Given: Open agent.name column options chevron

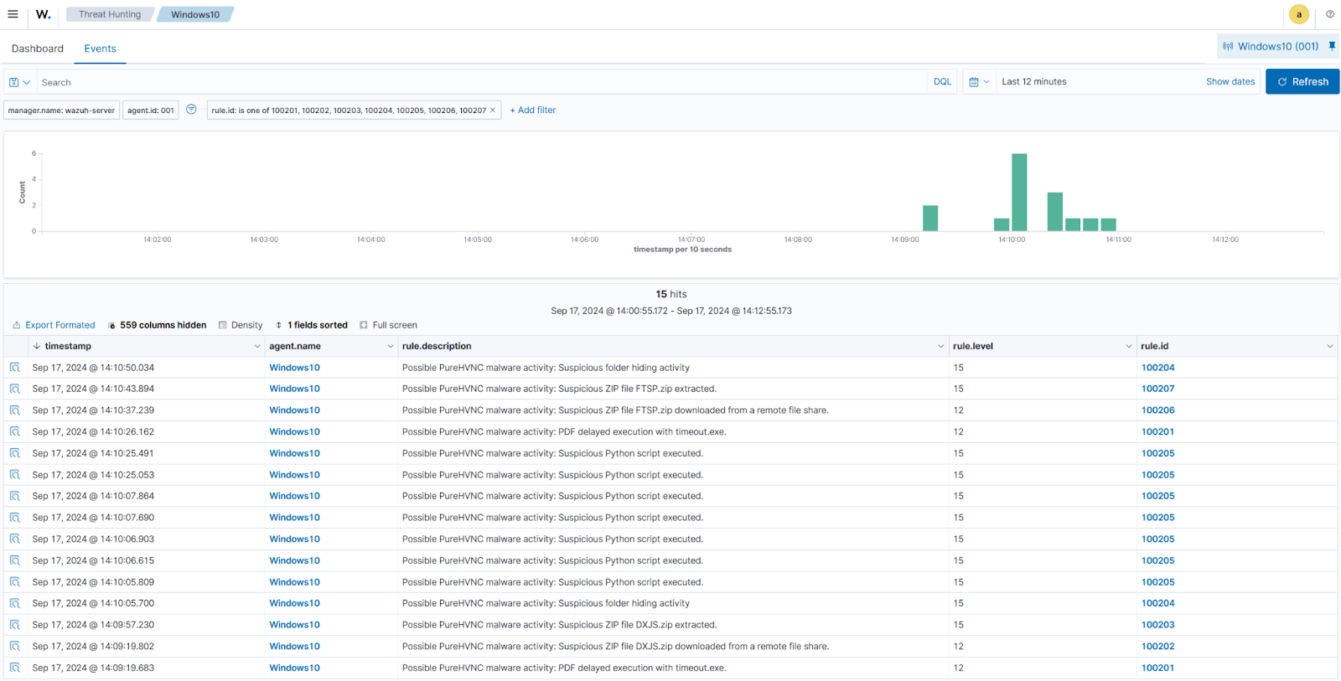Looking at the screenshot, I should coord(390,346).
